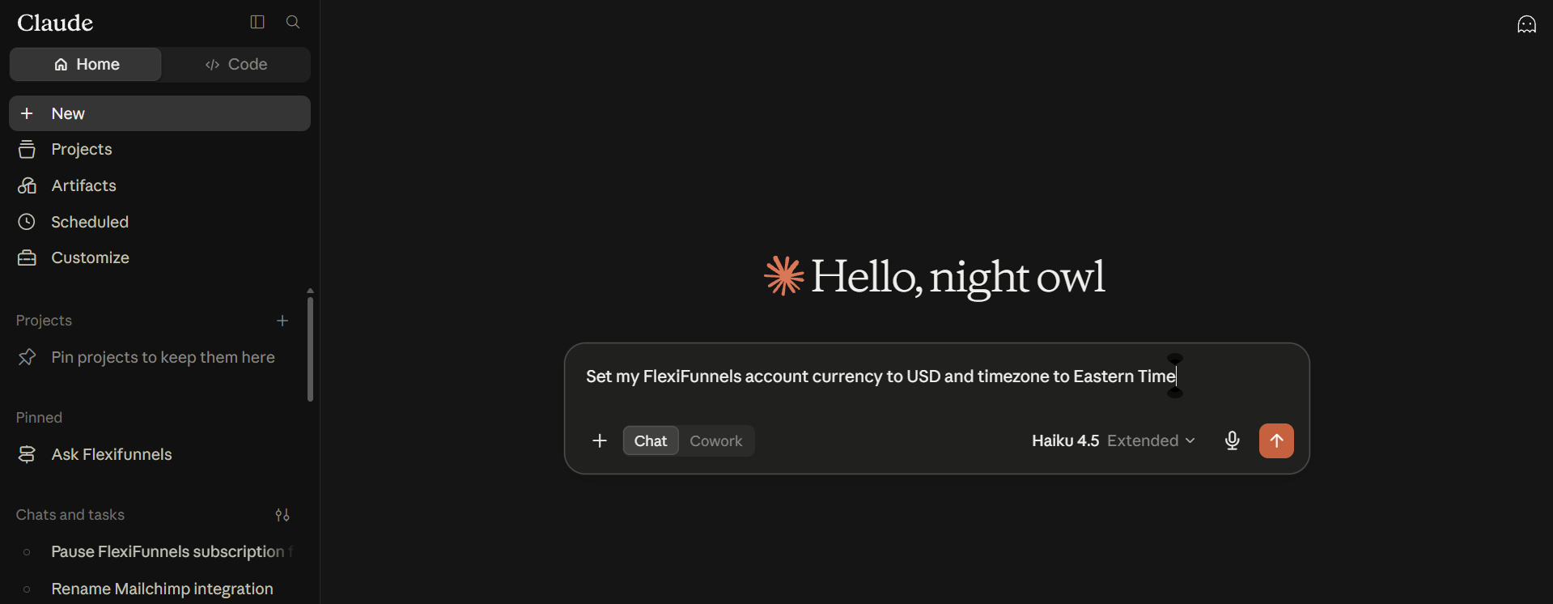Click the Customize briefcase icon

coord(27,257)
